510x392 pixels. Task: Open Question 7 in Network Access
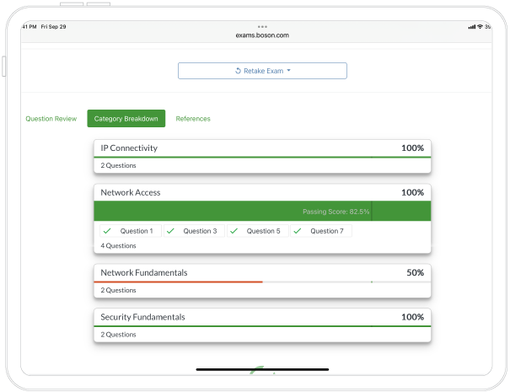click(326, 231)
